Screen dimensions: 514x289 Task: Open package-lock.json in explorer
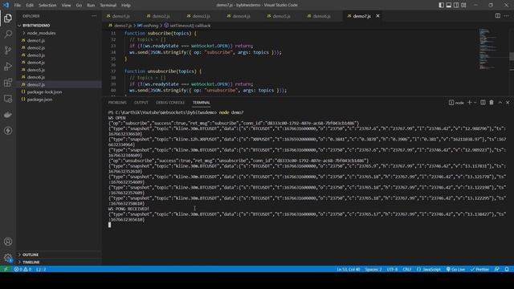[59, 92]
